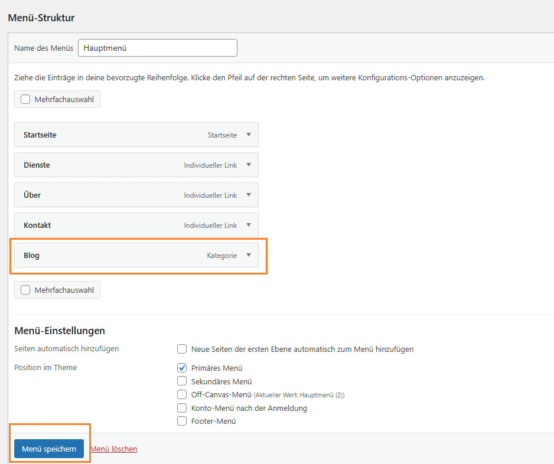
Task: Open the Menü löschen link
Action: point(113,449)
